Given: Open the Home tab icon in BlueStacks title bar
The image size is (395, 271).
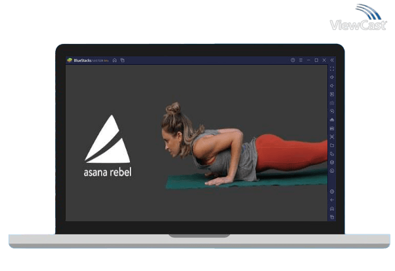Looking at the screenshot, I should coord(115,60).
